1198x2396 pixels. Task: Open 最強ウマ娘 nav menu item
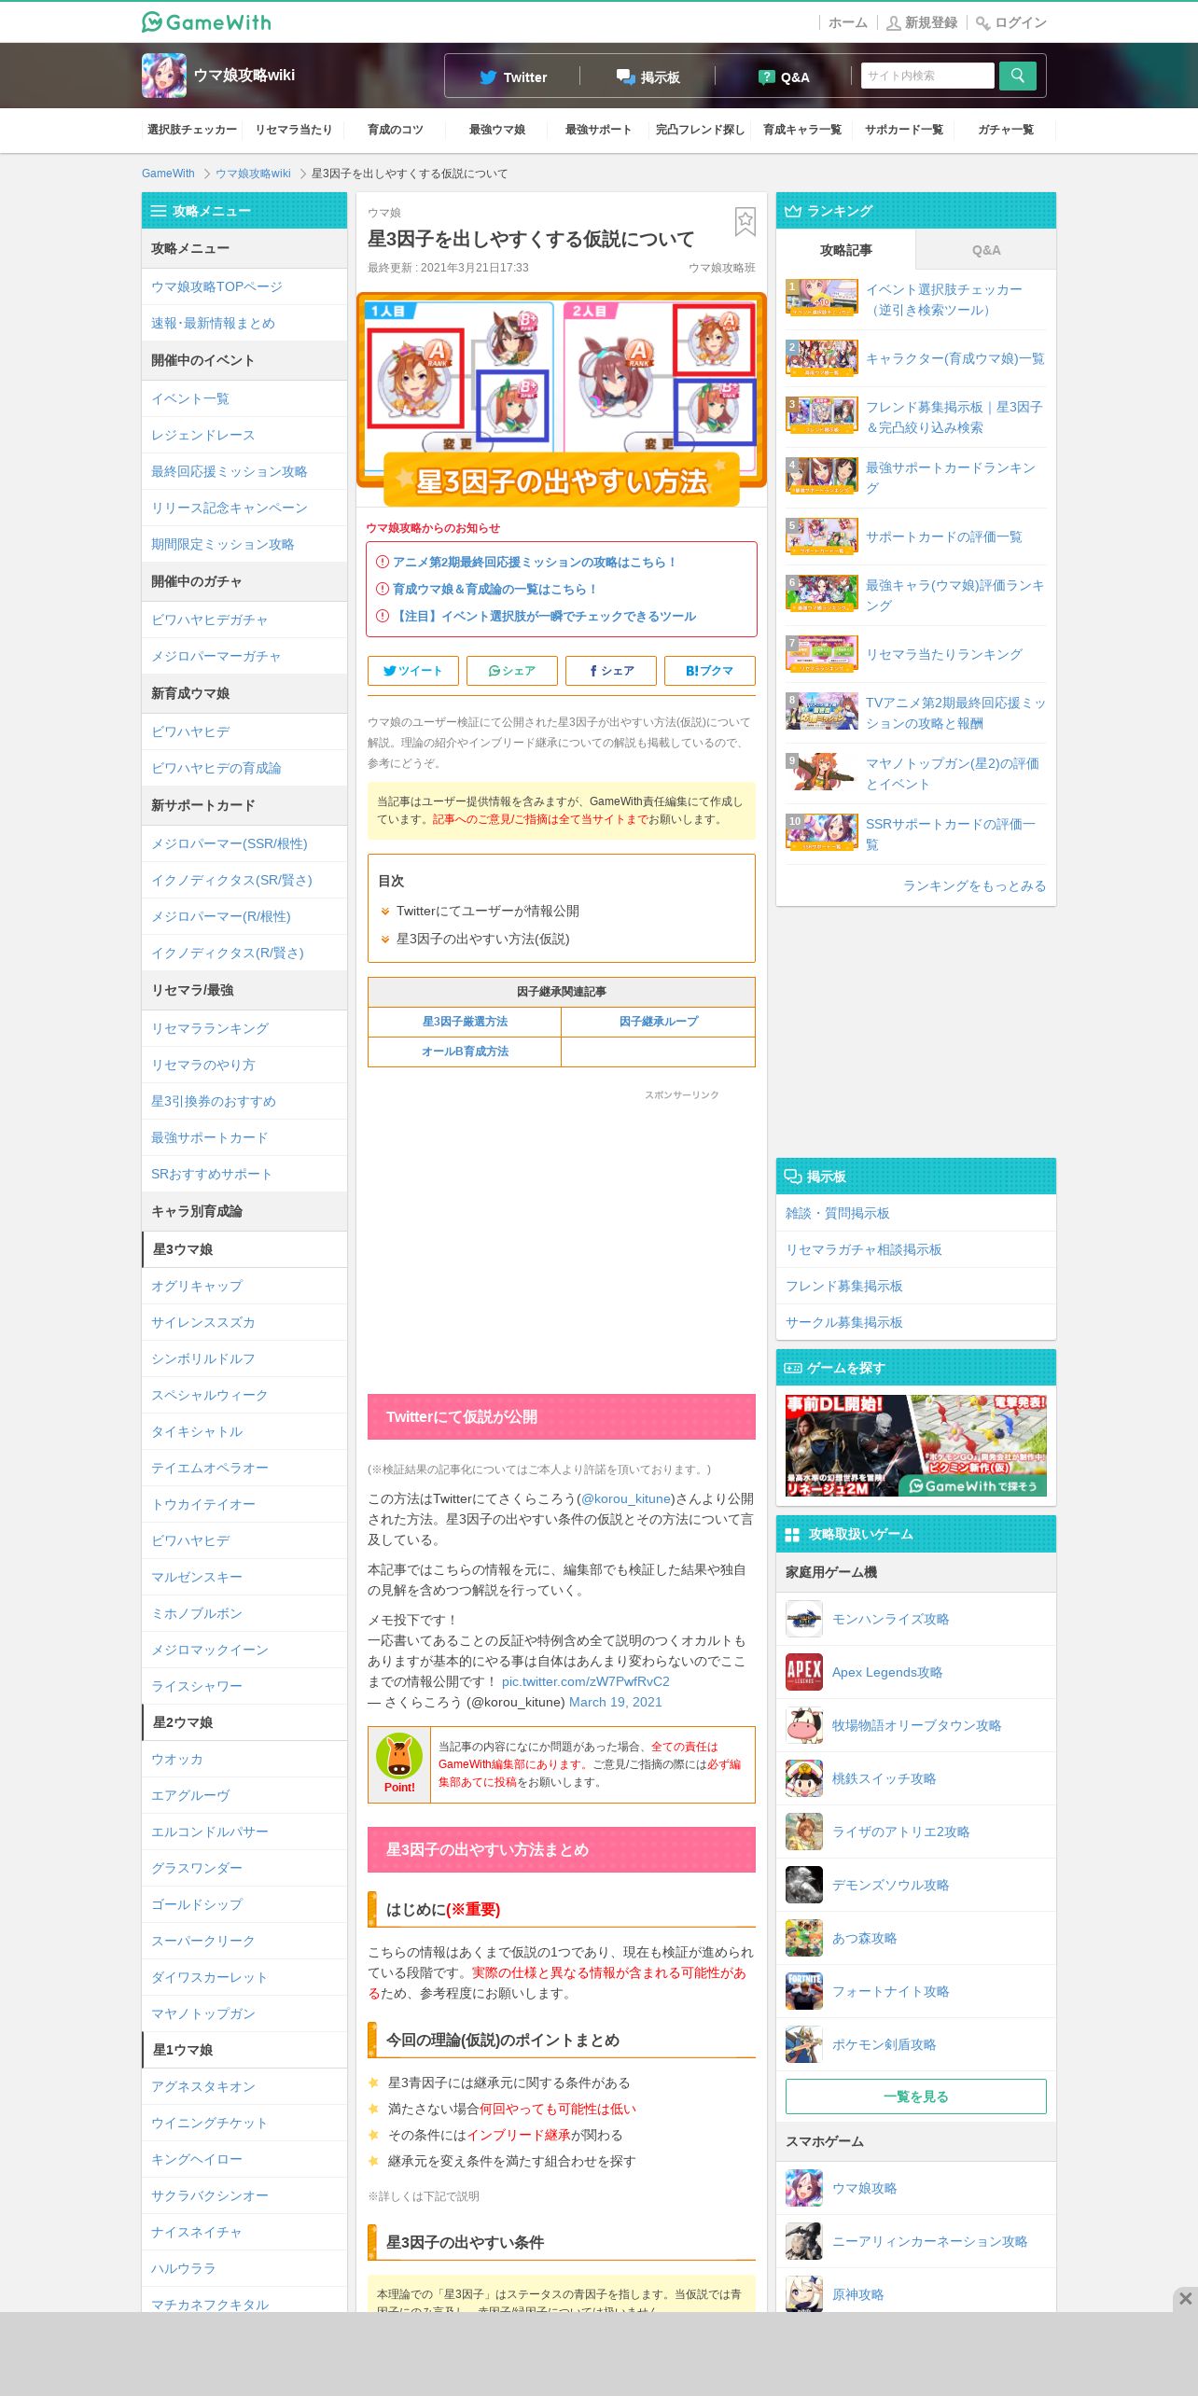497,130
